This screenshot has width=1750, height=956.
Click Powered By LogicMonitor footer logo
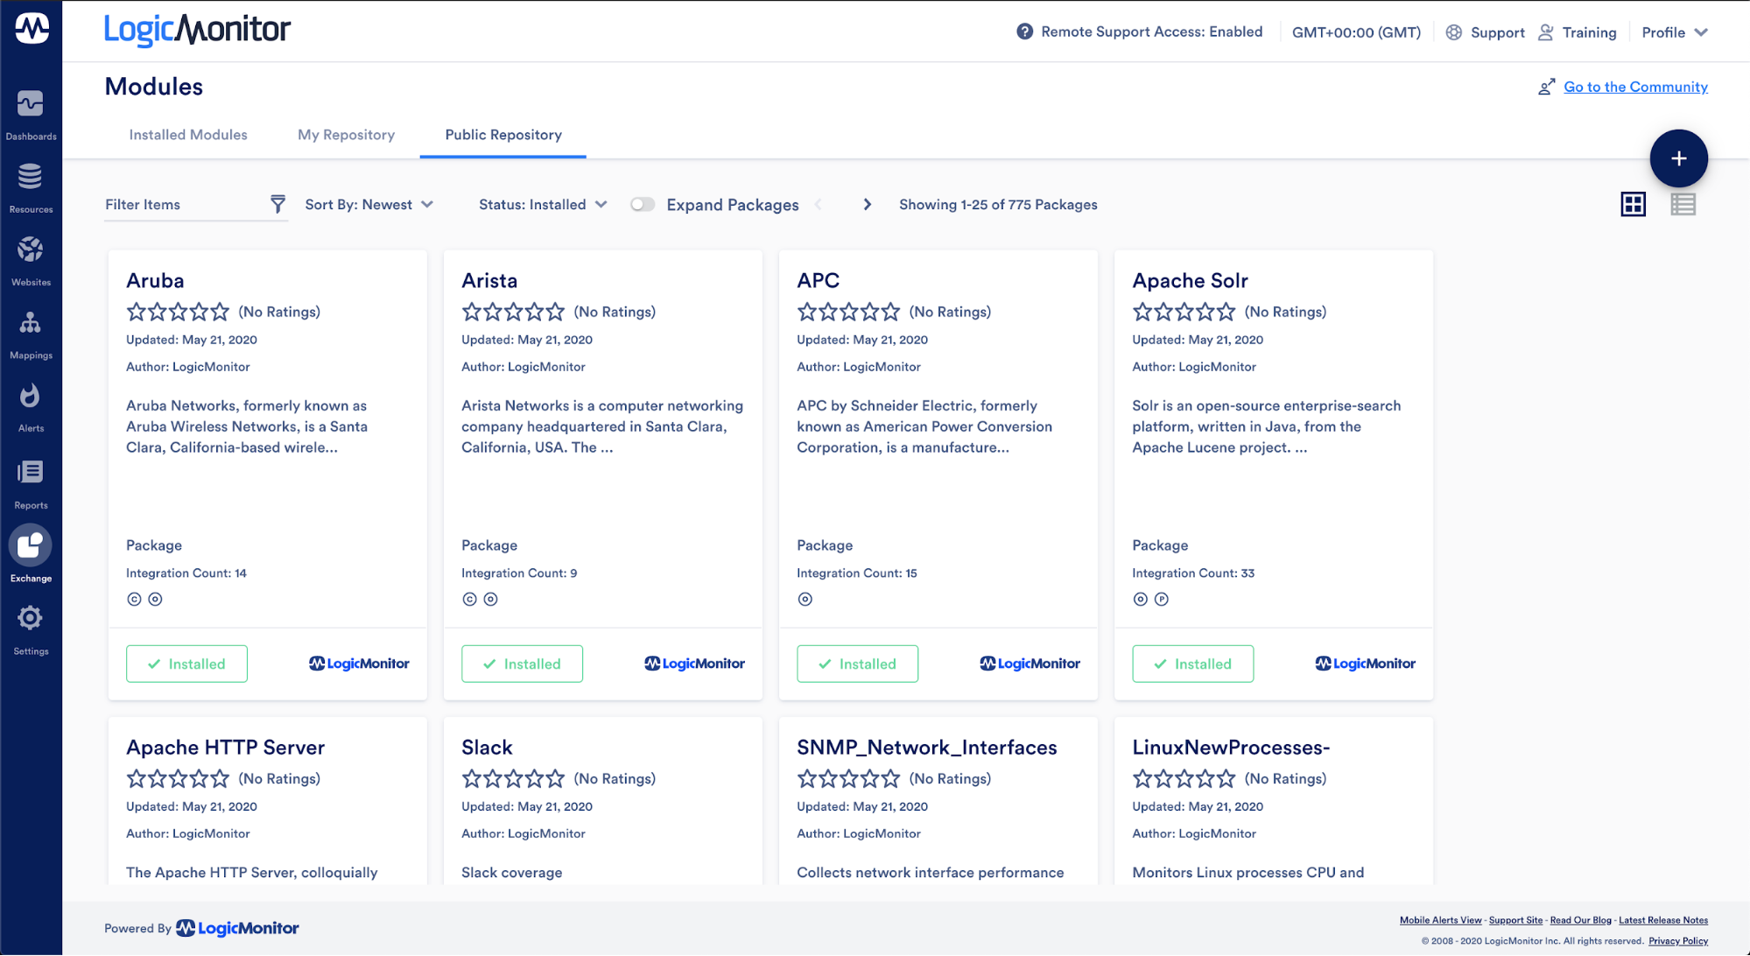237,928
